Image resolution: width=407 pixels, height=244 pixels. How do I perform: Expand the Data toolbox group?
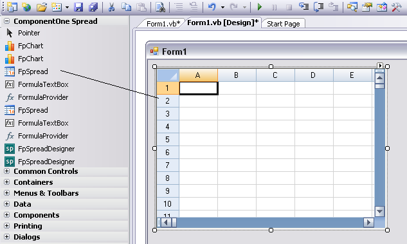tap(7, 204)
